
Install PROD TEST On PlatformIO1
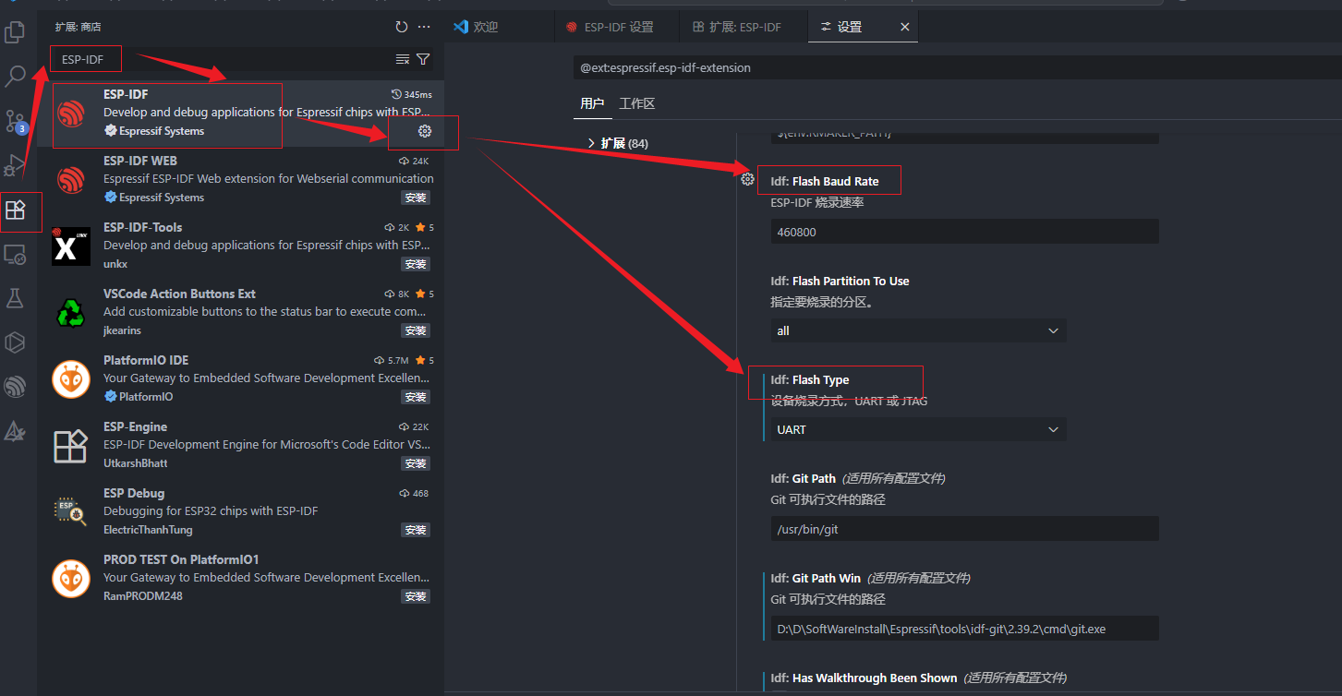[416, 596]
